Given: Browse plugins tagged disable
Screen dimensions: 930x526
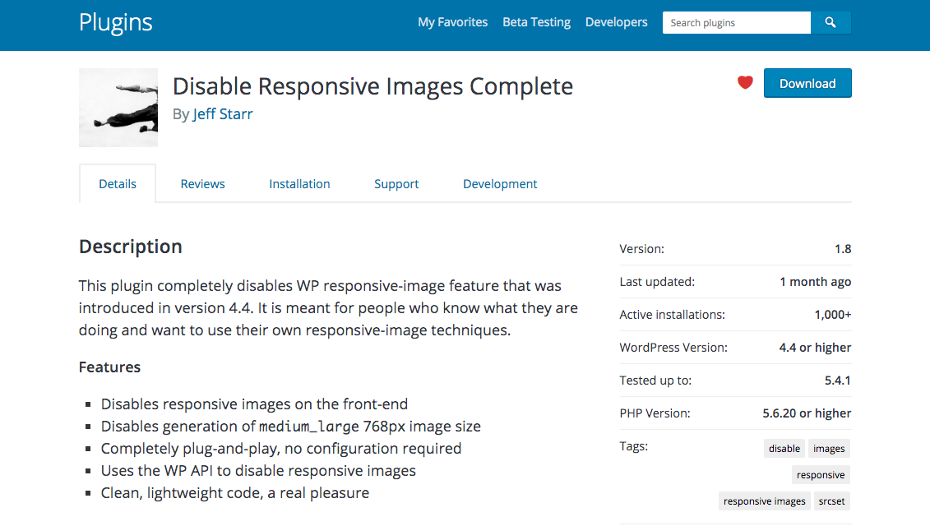Looking at the screenshot, I should [x=784, y=448].
